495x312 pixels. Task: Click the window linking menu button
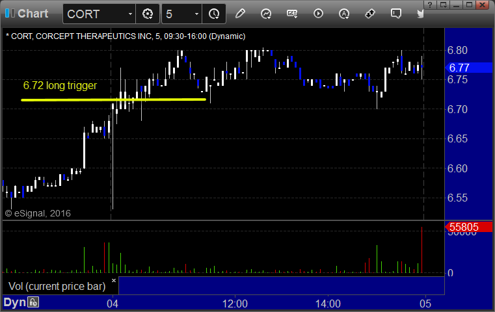[443, 5]
